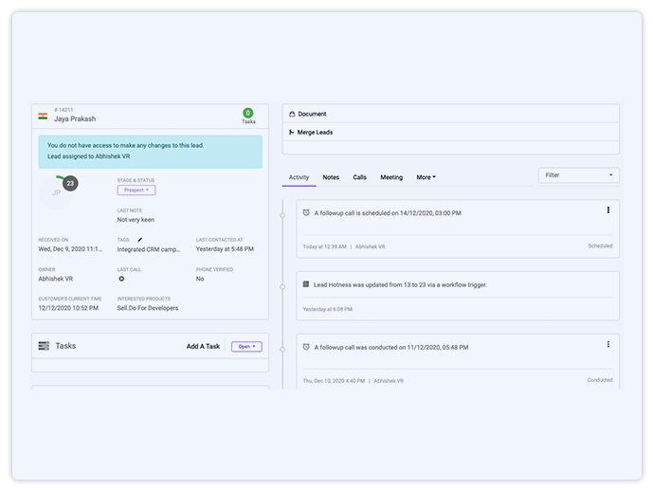The height and width of the screenshot is (490, 653).
Task: Click the Integrated CRM camp.. tag
Action: [x=149, y=249]
